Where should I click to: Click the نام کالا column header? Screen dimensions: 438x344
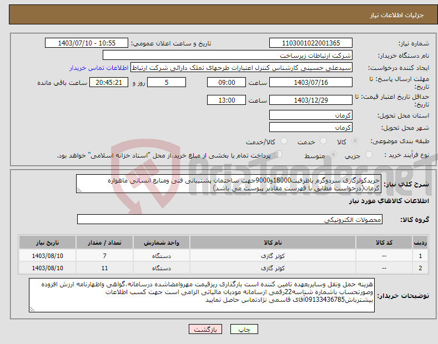[273, 242]
